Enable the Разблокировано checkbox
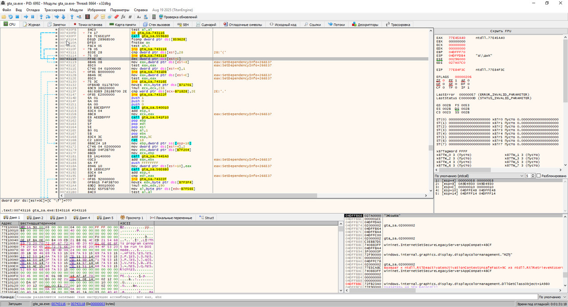568x307 pixels. (539, 176)
